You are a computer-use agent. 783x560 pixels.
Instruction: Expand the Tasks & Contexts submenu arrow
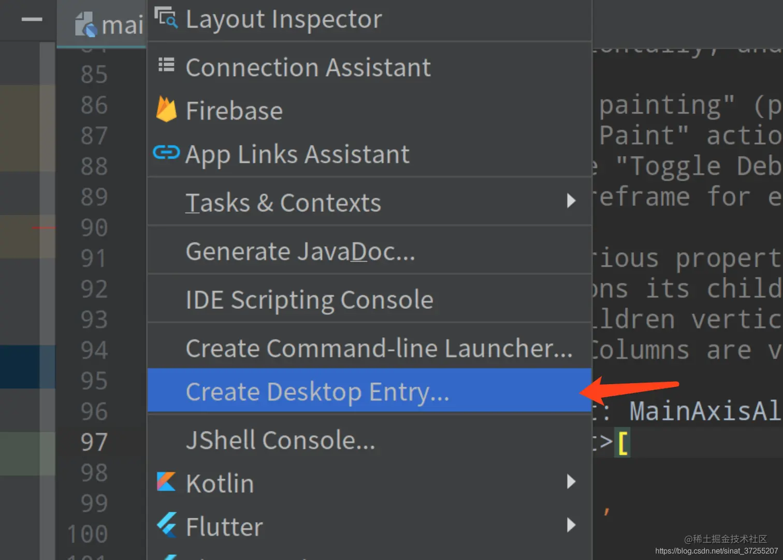571,200
